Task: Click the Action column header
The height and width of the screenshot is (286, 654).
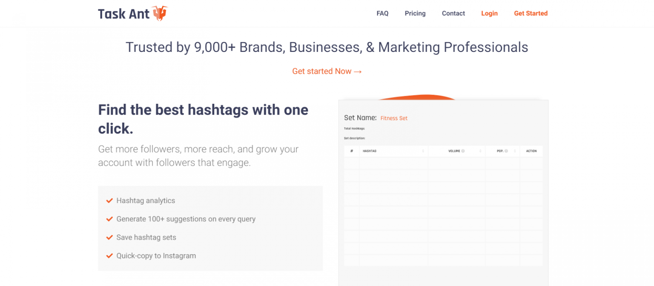Action: [x=531, y=151]
